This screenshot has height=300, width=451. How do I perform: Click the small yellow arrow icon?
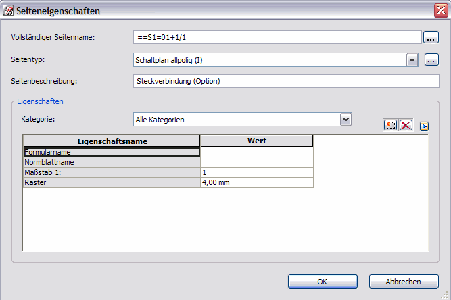tap(424, 126)
